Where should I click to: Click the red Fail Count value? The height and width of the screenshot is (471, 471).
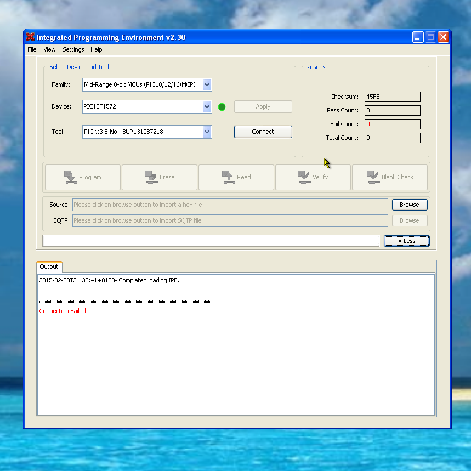[368, 124]
